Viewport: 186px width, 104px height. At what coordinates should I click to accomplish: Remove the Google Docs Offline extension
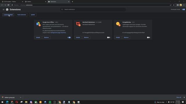pyautogui.click(x=46, y=38)
